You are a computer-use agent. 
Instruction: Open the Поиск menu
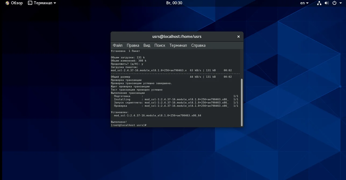point(160,45)
